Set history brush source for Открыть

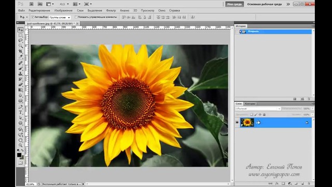237,32
